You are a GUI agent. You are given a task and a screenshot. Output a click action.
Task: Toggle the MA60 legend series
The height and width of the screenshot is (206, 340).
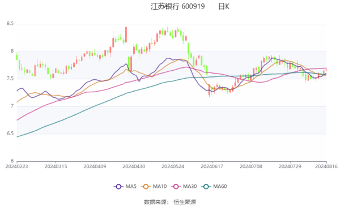[214, 186]
